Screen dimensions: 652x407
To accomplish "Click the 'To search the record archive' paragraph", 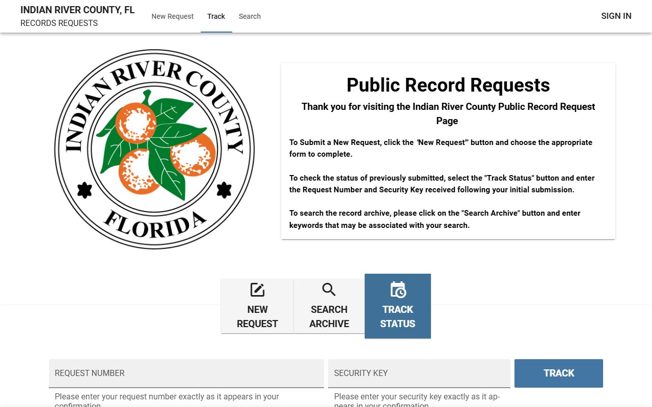I will pos(435,219).
